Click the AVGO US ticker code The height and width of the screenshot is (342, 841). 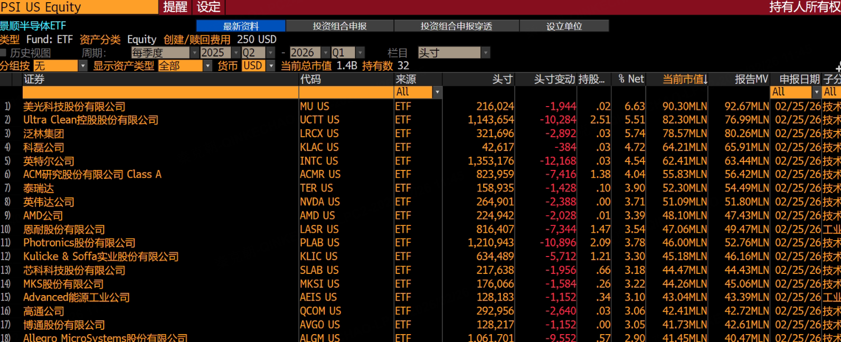320,325
